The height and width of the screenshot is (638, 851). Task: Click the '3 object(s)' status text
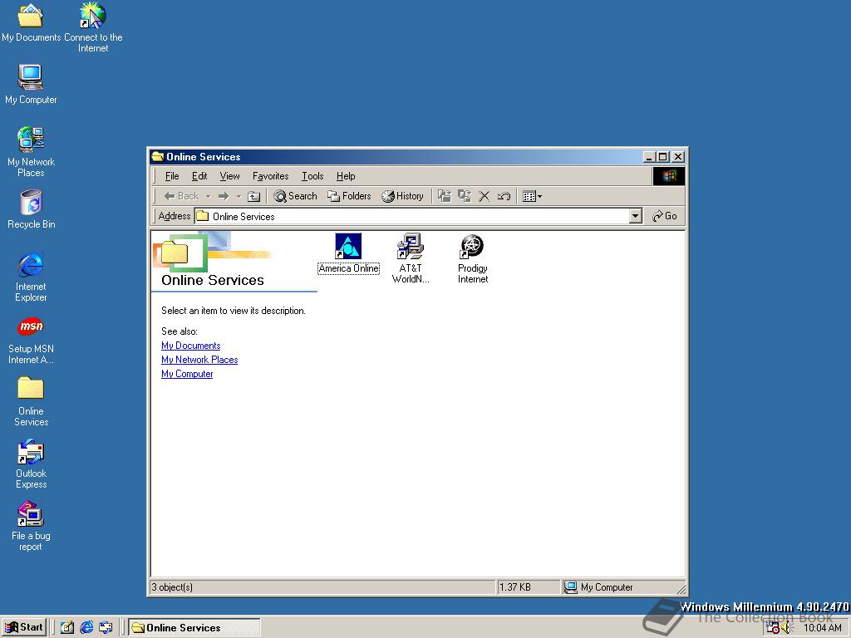172,587
